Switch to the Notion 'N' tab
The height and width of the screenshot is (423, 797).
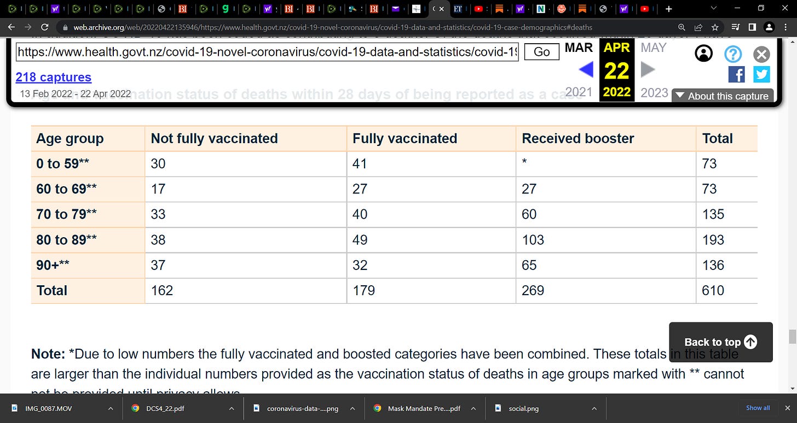(x=540, y=9)
